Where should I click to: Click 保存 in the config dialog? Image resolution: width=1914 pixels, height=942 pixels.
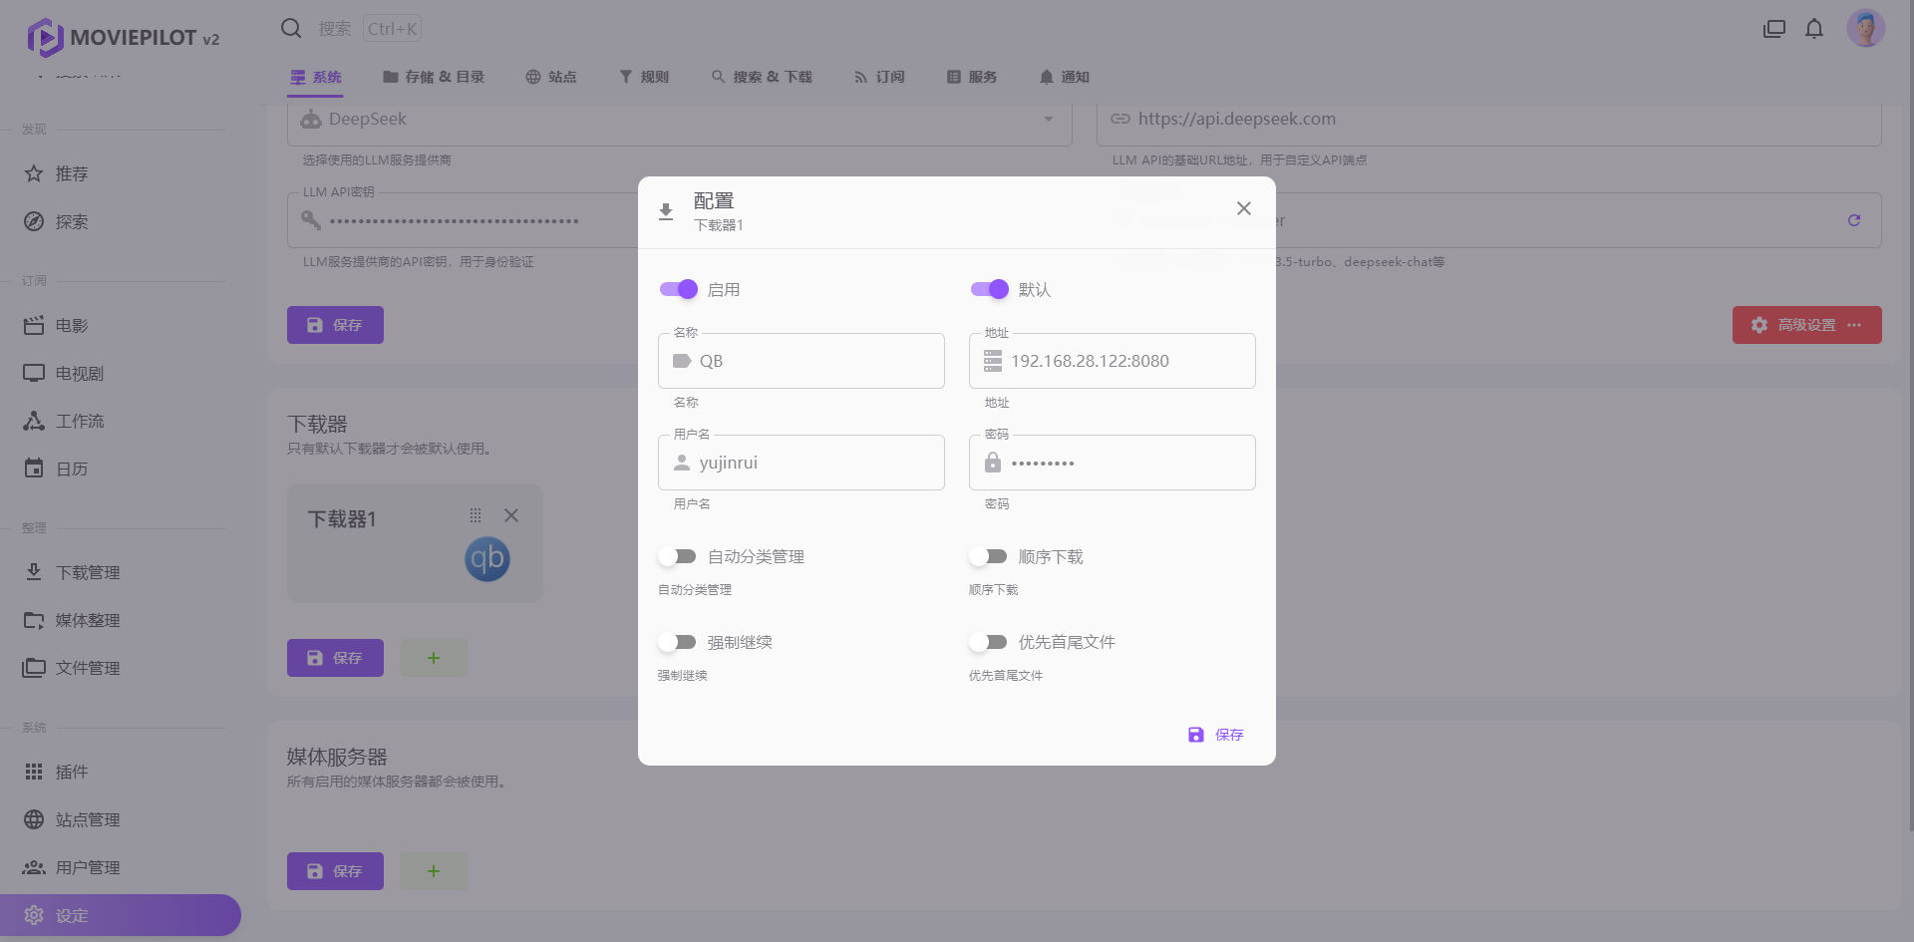(x=1216, y=735)
